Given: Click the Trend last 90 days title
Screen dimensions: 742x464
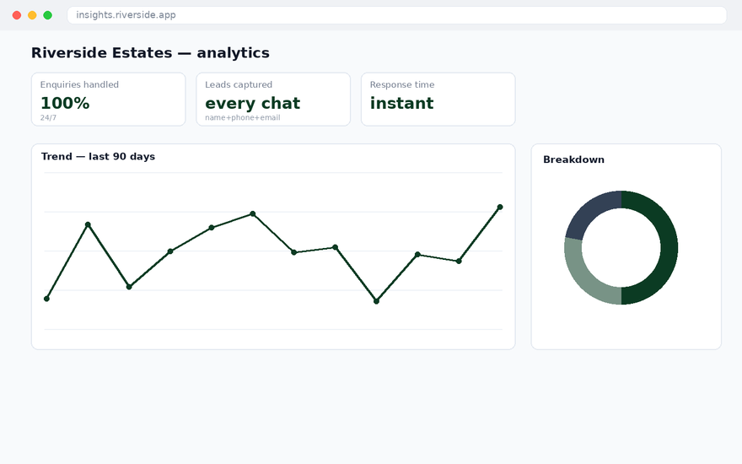Looking at the screenshot, I should [98, 156].
